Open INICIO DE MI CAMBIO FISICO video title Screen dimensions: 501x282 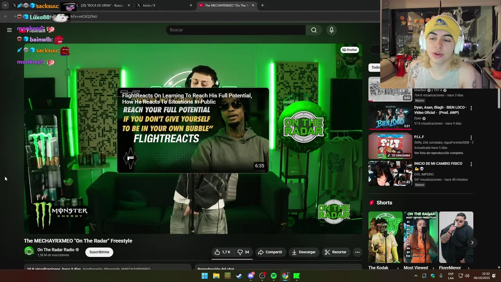tap(438, 166)
